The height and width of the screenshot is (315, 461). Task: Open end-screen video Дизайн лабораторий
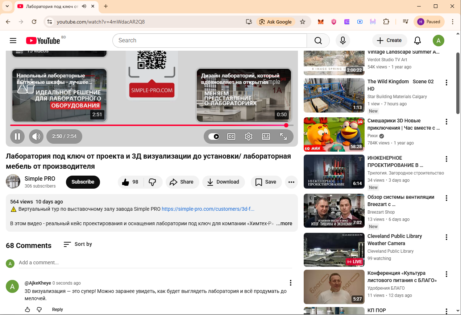(x=244, y=95)
